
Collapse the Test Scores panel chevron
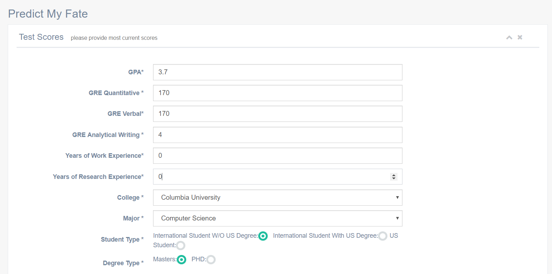click(x=509, y=37)
